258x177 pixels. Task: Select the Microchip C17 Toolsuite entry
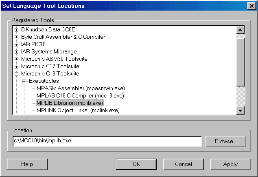coord(50,66)
